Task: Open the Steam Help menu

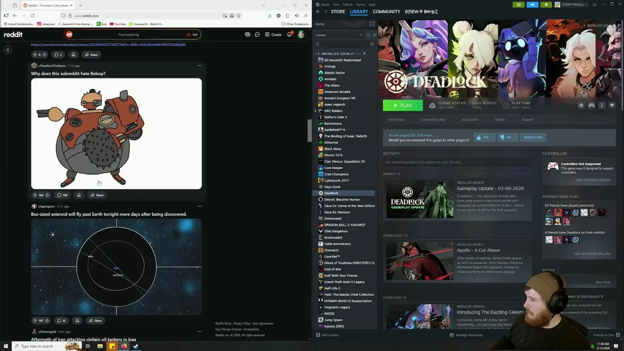Action: click(x=372, y=4)
